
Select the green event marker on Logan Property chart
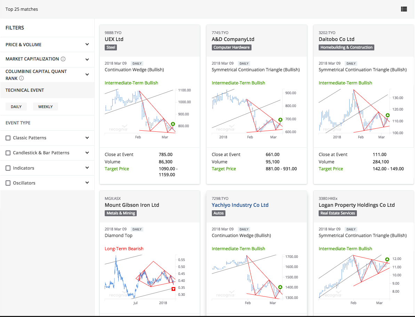click(388, 259)
